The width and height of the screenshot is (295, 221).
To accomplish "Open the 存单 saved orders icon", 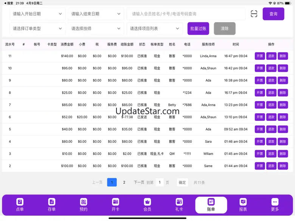I will coord(51,202).
